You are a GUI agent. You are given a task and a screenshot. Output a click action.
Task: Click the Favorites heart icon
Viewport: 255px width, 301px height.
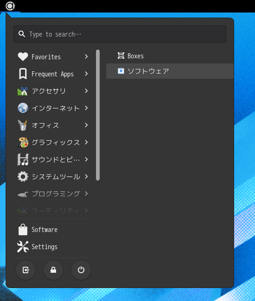tap(23, 57)
